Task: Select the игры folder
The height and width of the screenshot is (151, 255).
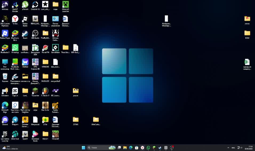Action: pos(35,106)
